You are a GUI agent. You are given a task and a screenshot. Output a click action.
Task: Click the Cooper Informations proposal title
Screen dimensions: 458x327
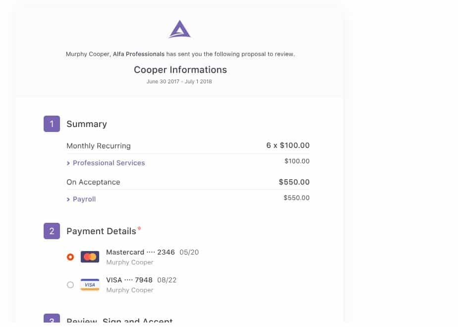click(x=180, y=70)
